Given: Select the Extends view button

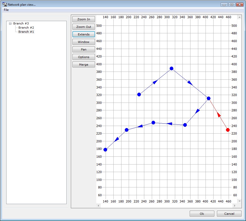Looking at the screenshot, I should click(x=84, y=34).
